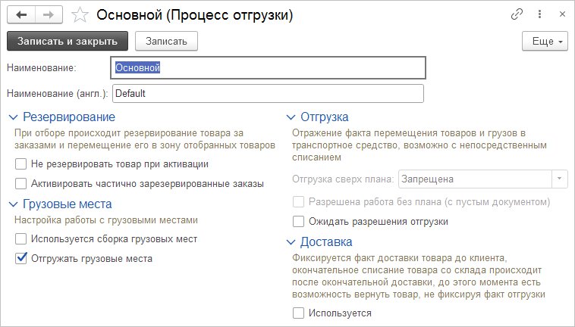Collapse the Доставка section
The width and height of the screenshot is (575, 327).
click(291, 242)
